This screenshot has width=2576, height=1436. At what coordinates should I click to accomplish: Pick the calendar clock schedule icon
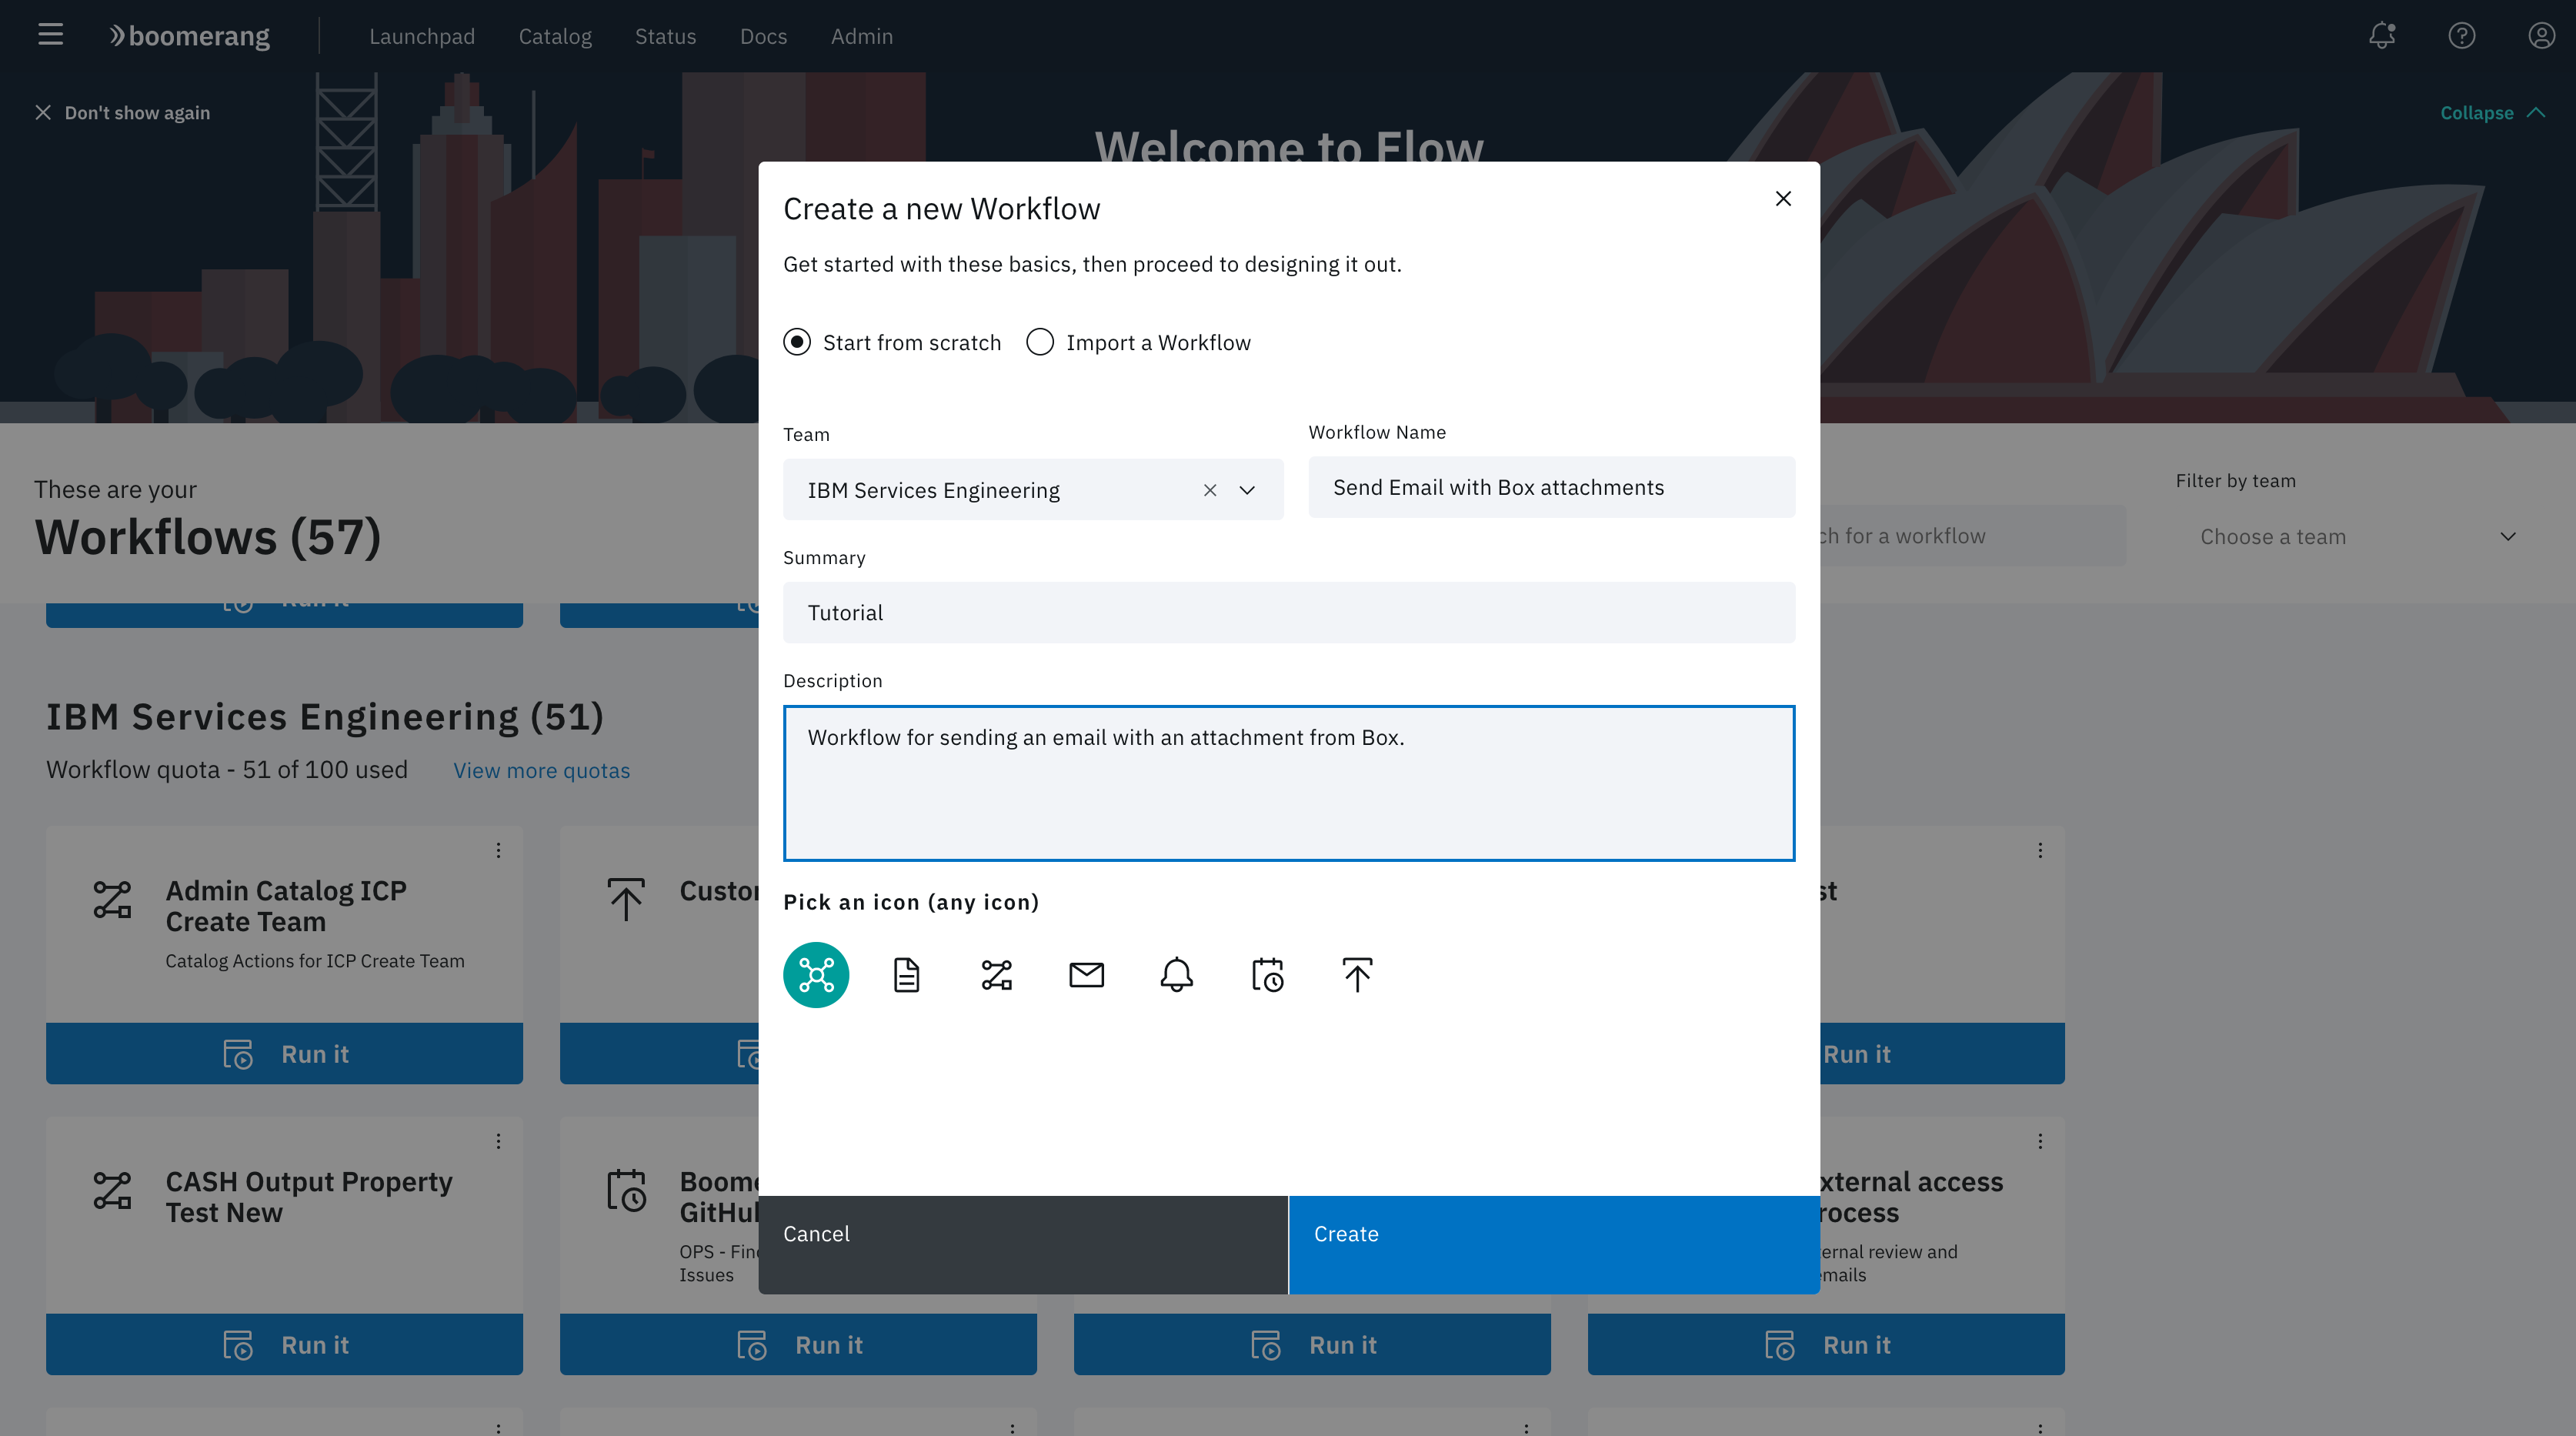click(x=1267, y=975)
